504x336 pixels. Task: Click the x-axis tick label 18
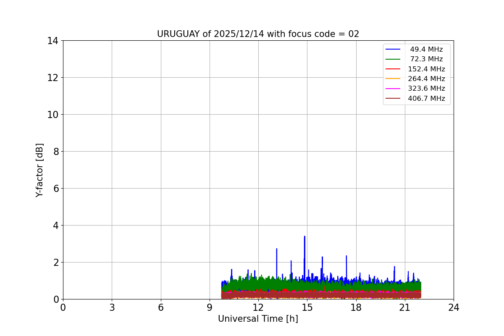click(x=356, y=307)
